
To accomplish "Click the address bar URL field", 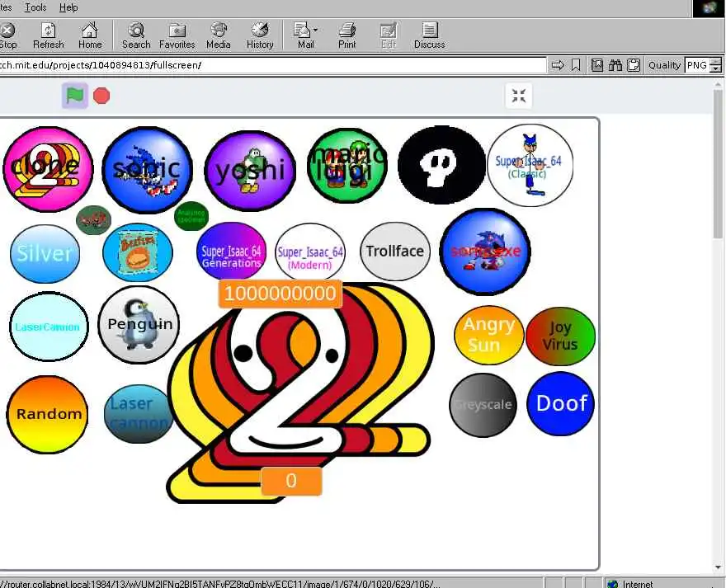I will [x=272, y=65].
